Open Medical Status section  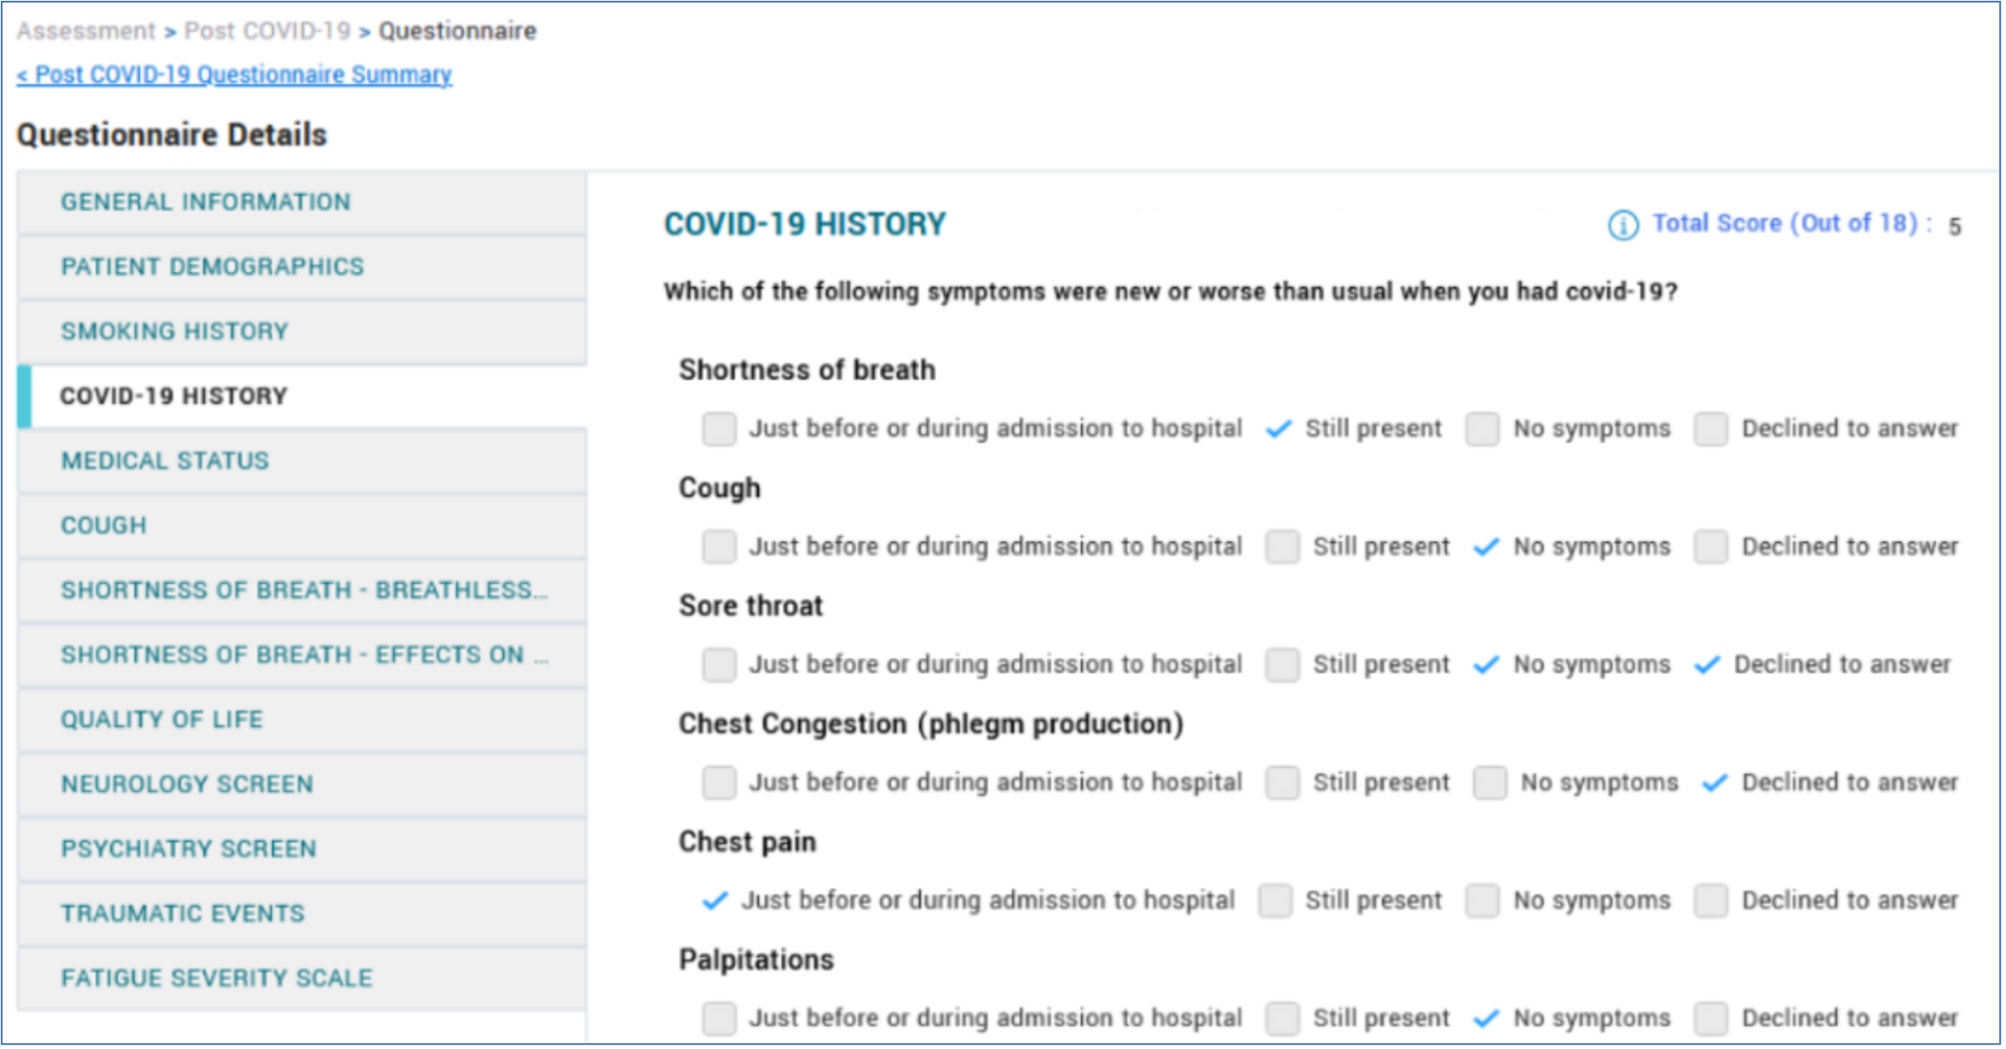coord(165,461)
